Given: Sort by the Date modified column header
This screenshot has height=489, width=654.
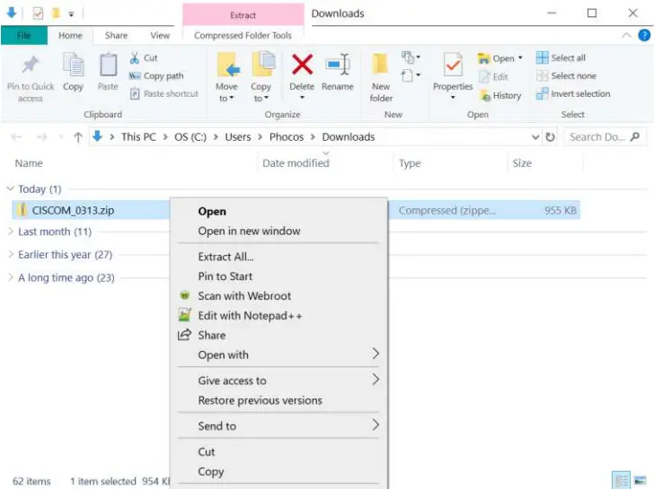Looking at the screenshot, I should tap(296, 163).
